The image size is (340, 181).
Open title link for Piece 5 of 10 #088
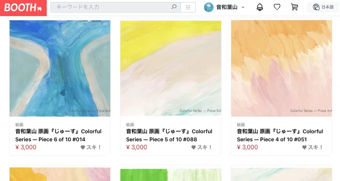point(169,135)
